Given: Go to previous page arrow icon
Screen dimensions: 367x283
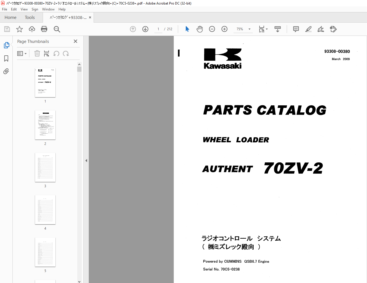Looking at the screenshot, I should tap(133, 29).
